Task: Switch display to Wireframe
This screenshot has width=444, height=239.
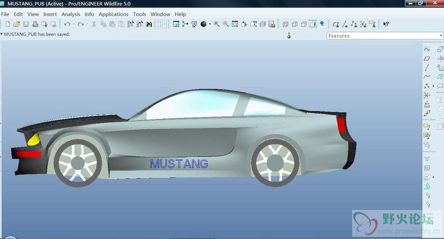Action: (x=286, y=24)
